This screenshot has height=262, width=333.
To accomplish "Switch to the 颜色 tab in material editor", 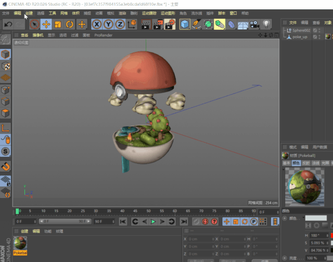I will click(296, 163).
